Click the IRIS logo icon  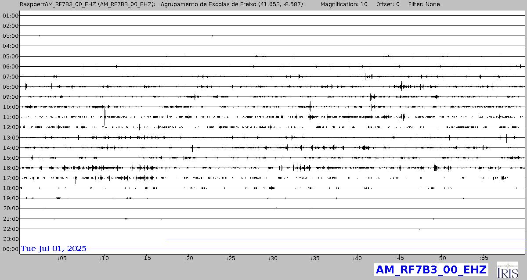point(507,270)
